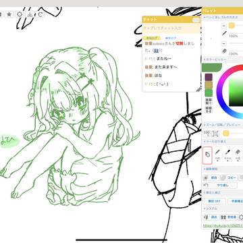Pick the purple color swatch

[209, 77]
